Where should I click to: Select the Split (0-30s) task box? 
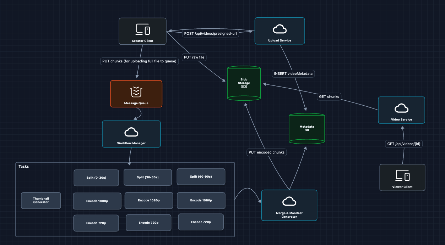pyautogui.click(x=96, y=177)
